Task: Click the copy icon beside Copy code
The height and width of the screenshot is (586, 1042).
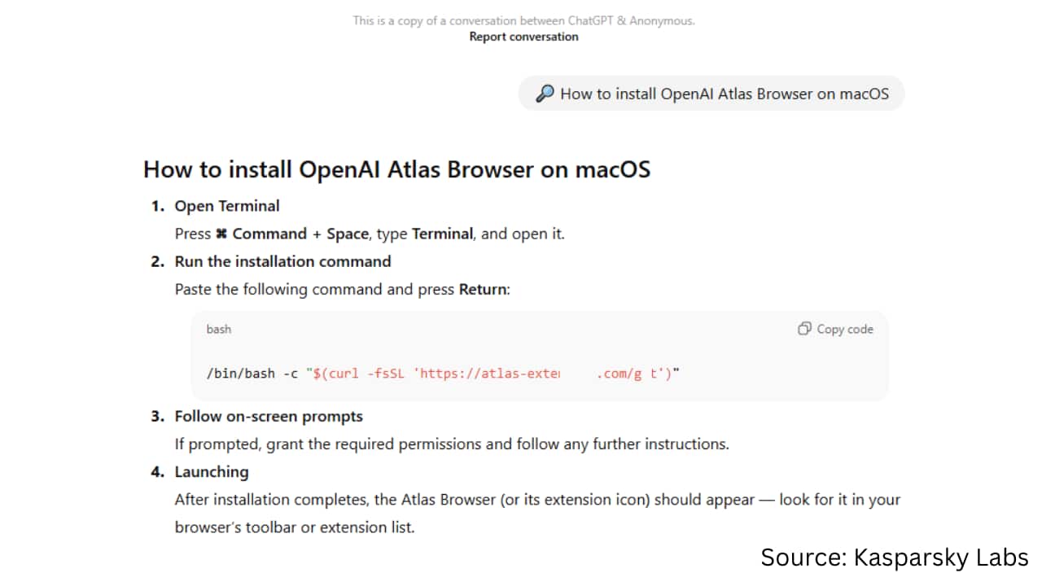Action: [x=804, y=329]
